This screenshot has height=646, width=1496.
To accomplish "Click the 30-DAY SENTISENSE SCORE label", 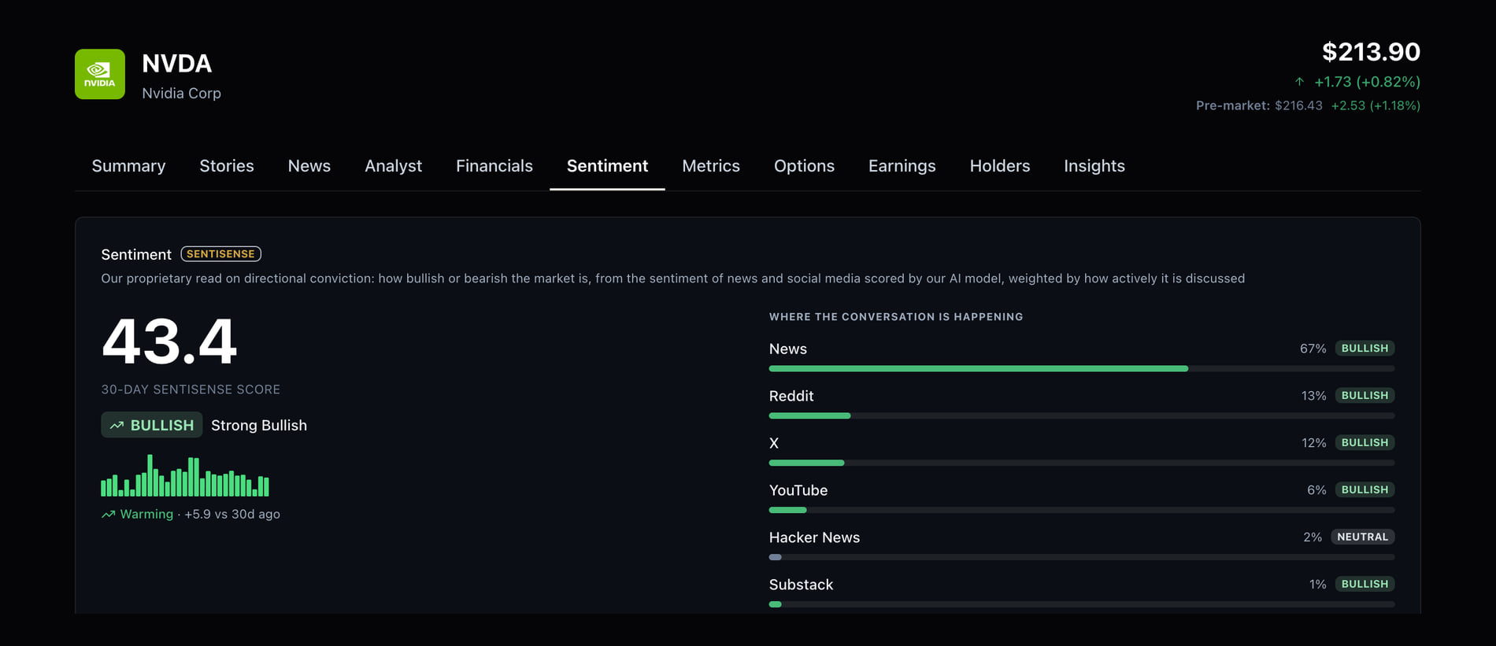I will point(191,389).
